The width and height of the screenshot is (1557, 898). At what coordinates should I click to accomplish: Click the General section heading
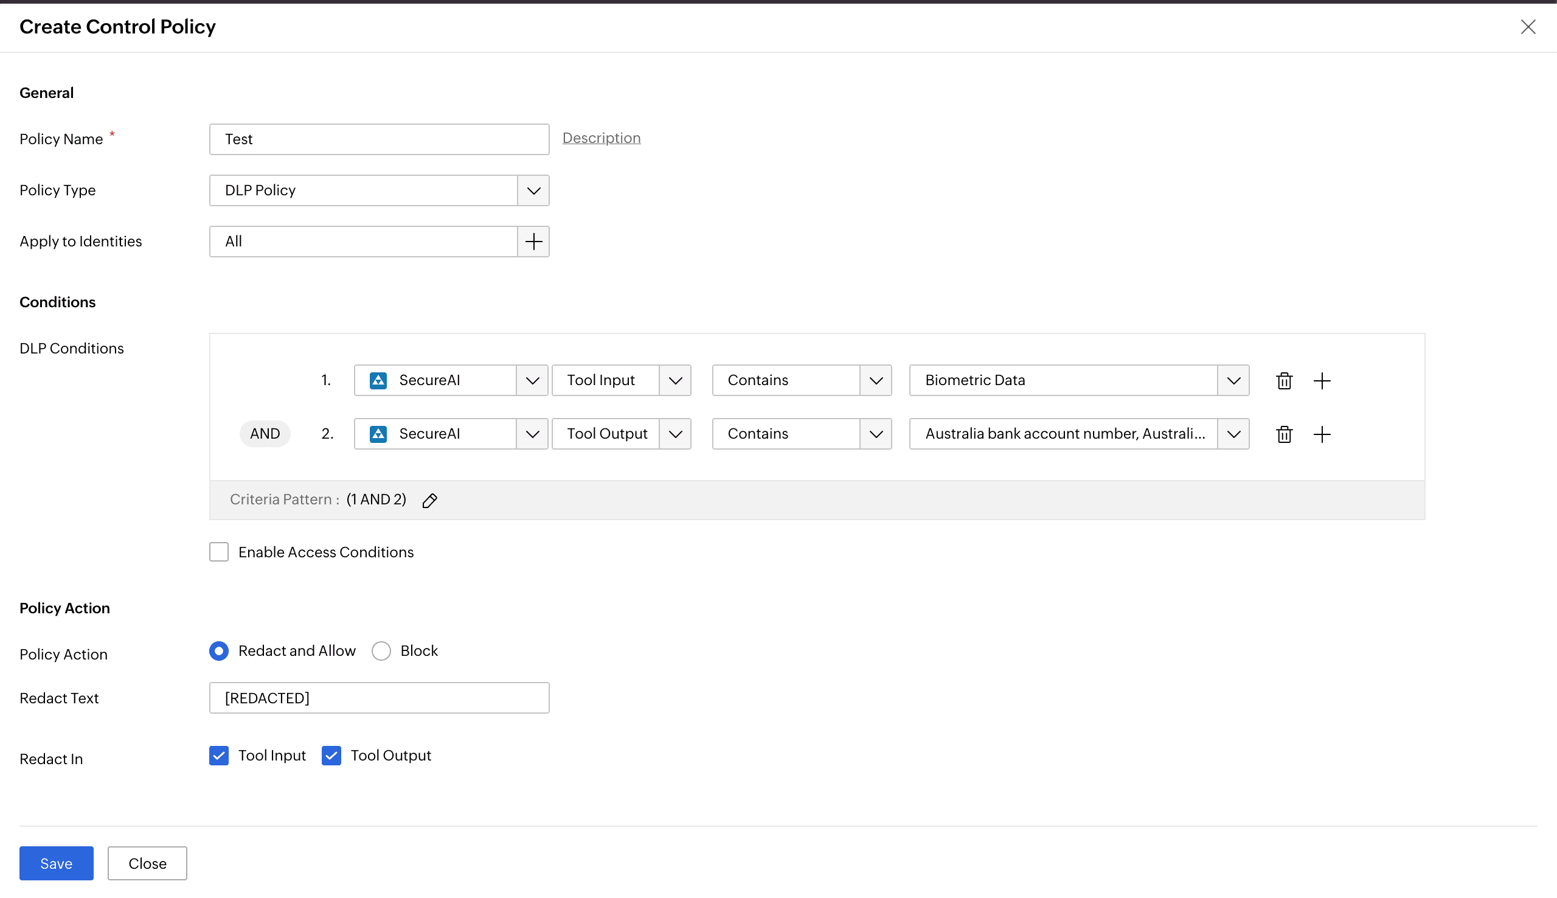pyautogui.click(x=46, y=93)
